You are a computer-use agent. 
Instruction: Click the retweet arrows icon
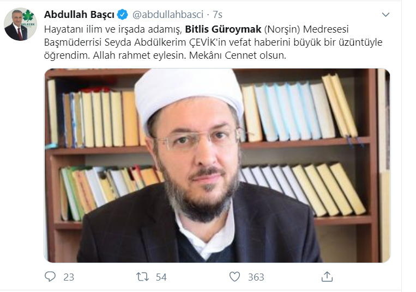142,277
